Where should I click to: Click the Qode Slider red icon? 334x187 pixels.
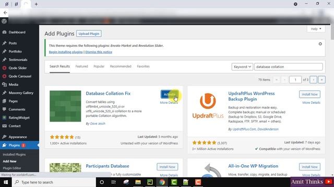click(4, 68)
